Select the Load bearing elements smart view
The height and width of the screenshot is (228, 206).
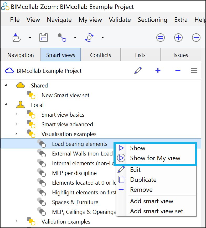(x=80, y=144)
